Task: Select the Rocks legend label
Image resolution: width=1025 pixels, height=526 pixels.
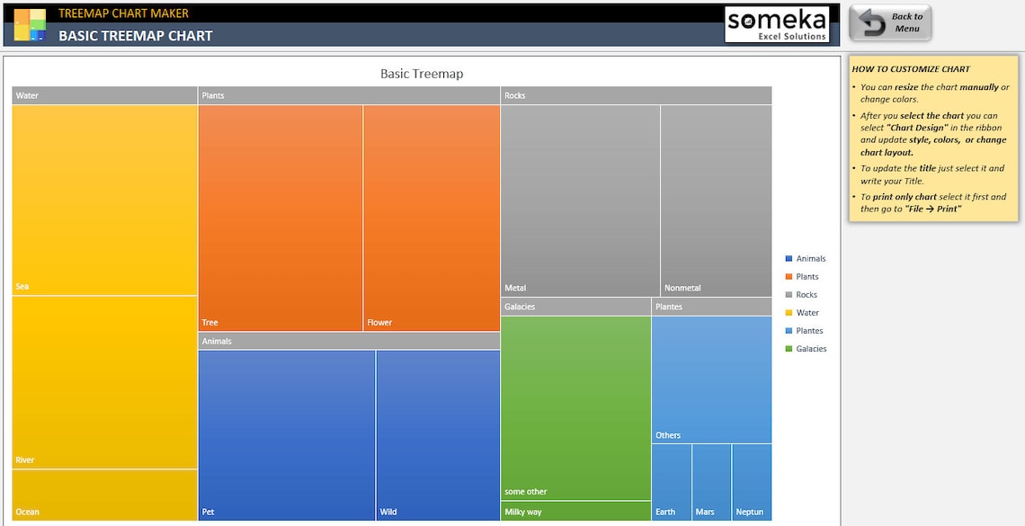Action: click(x=807, y=295)
